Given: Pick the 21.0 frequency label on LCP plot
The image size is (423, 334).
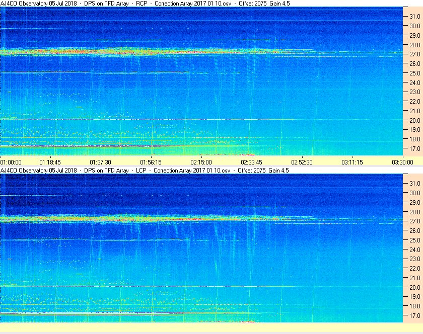Looking at the screenshot, I should 415,278.
